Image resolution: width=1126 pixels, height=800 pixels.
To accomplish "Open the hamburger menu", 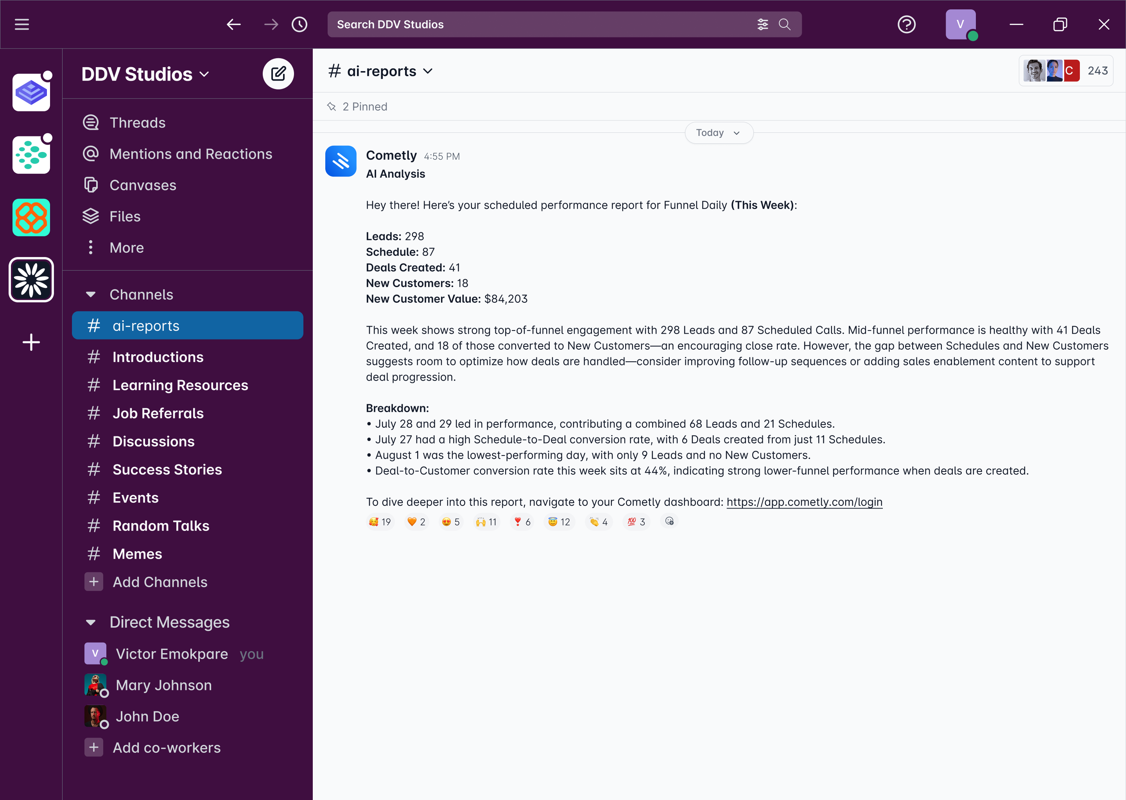I will 22,24.
